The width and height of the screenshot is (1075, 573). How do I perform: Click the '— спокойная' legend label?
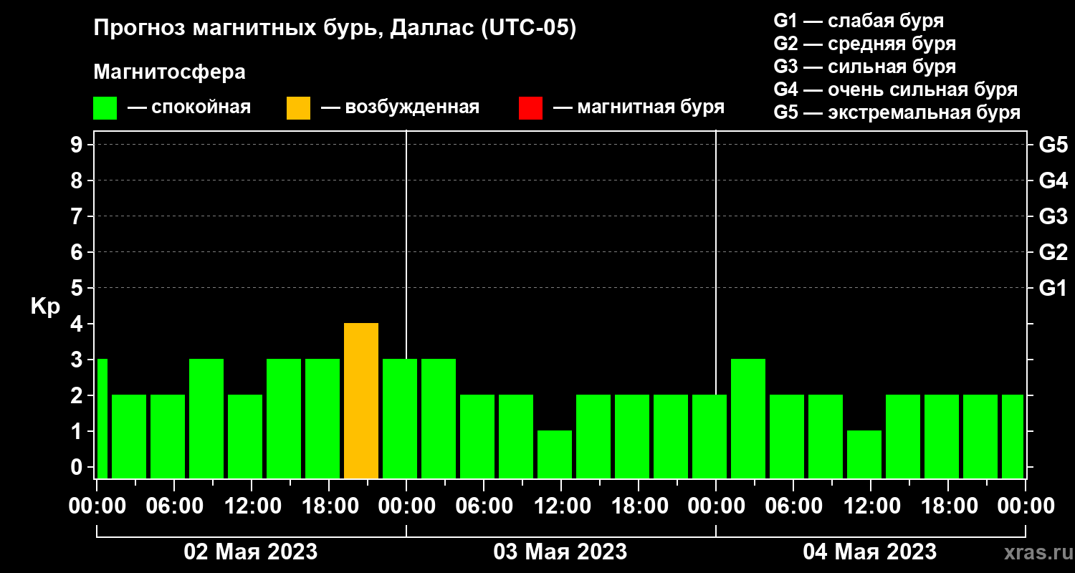click(189, 107)
